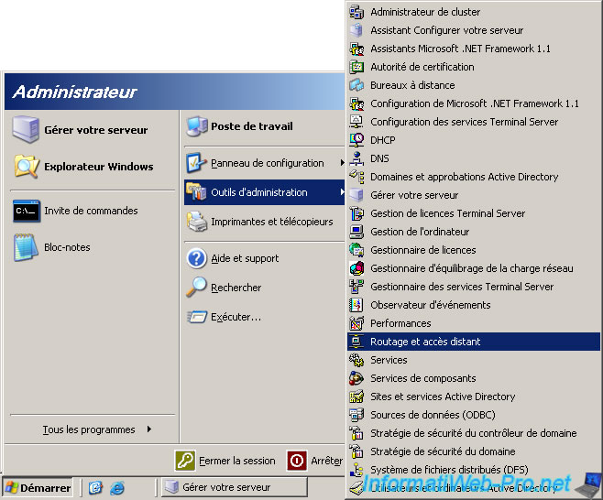The image size is (603, 500).
Task: Expand the Tous les programmes submenu
Action: 96,429
